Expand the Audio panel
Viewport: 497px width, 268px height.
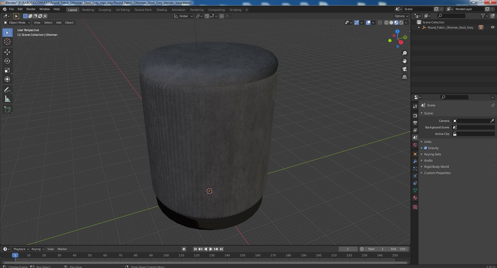coord(428,160)
